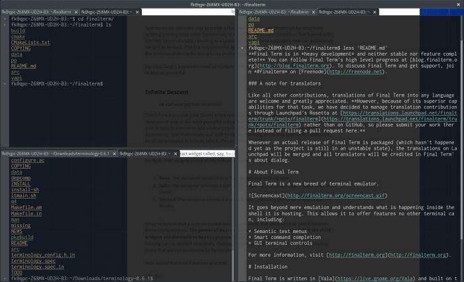Select the ~/Downloads/terminology-0.6.1 tab
Screen dimensions: 464x282
56,154
